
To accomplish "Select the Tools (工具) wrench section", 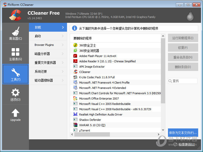I will (15, 74).
